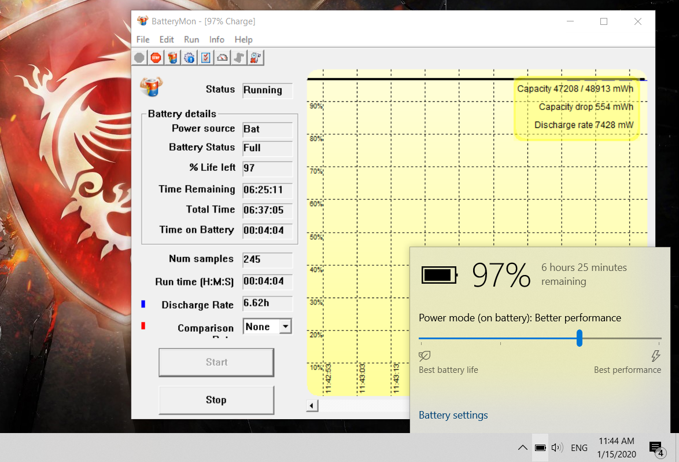Click the Run time (H:M:S) value field
The image size is (679, 462).
point(268,281)
